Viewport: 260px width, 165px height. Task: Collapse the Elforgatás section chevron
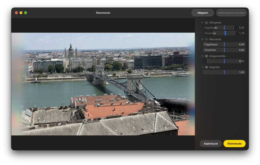point(202,22)
